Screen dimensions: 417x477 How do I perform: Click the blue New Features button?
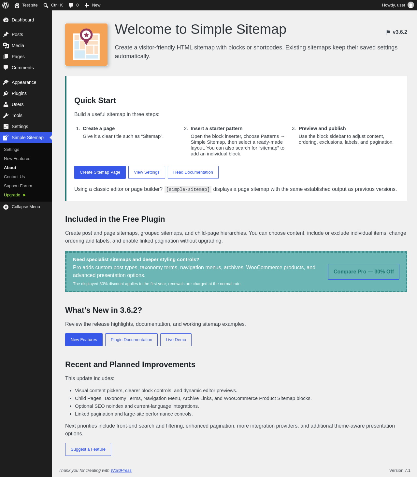coord(84,340)
